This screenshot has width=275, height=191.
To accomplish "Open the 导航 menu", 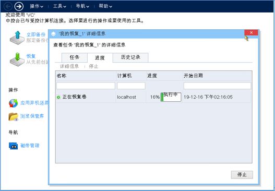I will 82,6.
